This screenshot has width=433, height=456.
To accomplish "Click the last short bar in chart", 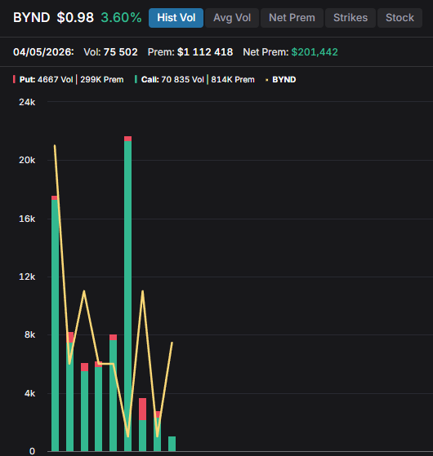I will point(172,444).
